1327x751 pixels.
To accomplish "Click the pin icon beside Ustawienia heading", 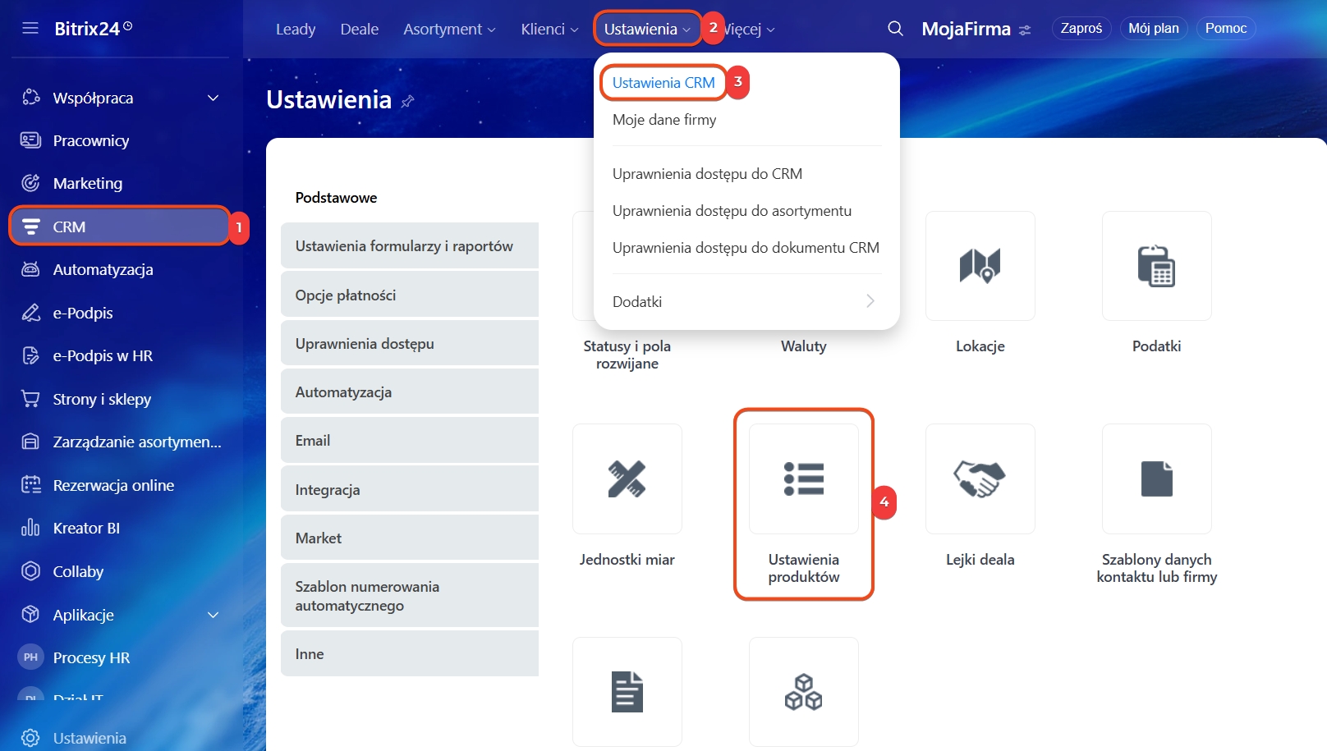I will tap(407, 101).
